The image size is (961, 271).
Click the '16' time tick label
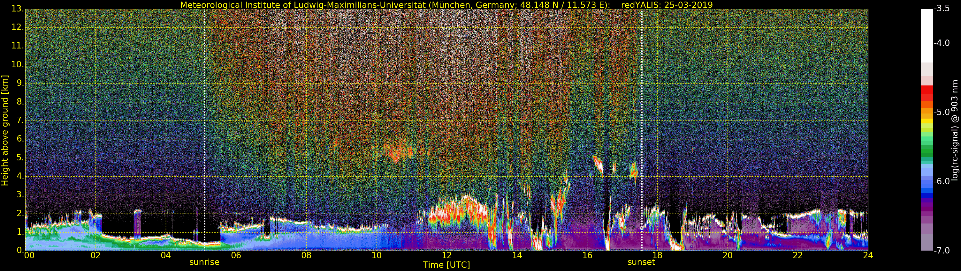point(587,255)
